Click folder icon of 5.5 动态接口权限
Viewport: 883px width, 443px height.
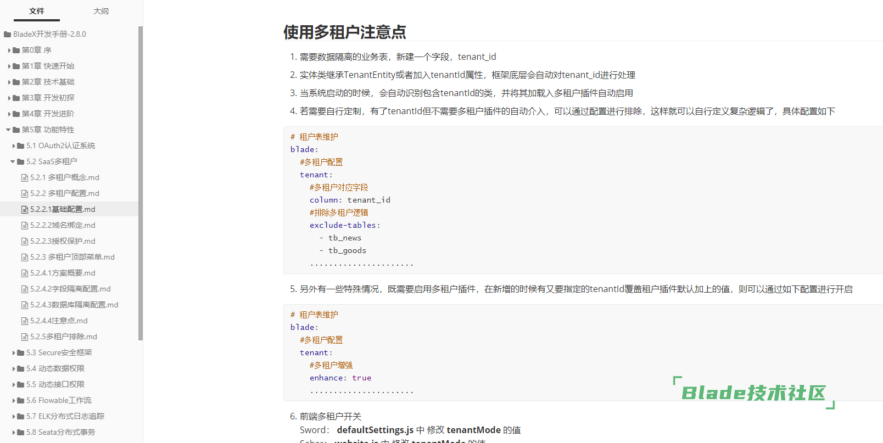point(20,384)
